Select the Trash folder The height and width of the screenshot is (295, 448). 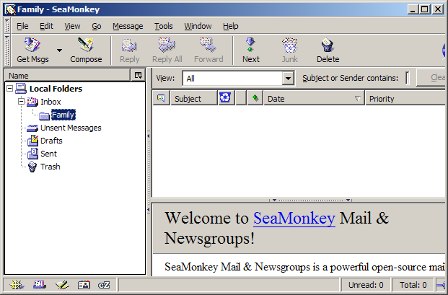click(x=50, y=167)
